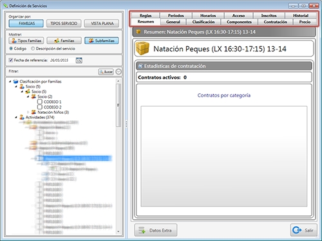This screenshot has width=322, height=241.
Task: Click the Contratos por categoría title
Action: coord(224,95)
